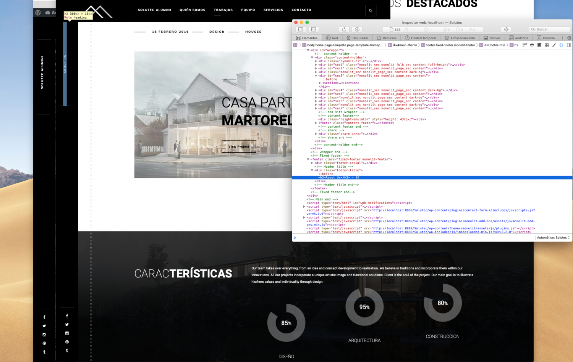This screenshot has height=362, width=573.
Task: Open the Recursos tab
Action: coord(387,38)
